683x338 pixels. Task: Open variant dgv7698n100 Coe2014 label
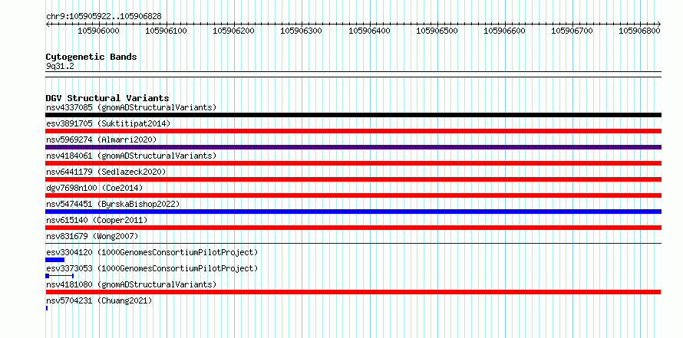pos(94,188)
